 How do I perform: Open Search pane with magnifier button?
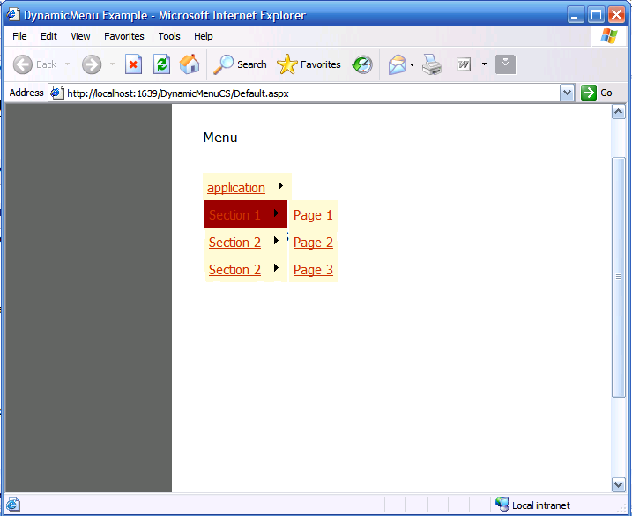pyautogui.click(x=240, y=64)
